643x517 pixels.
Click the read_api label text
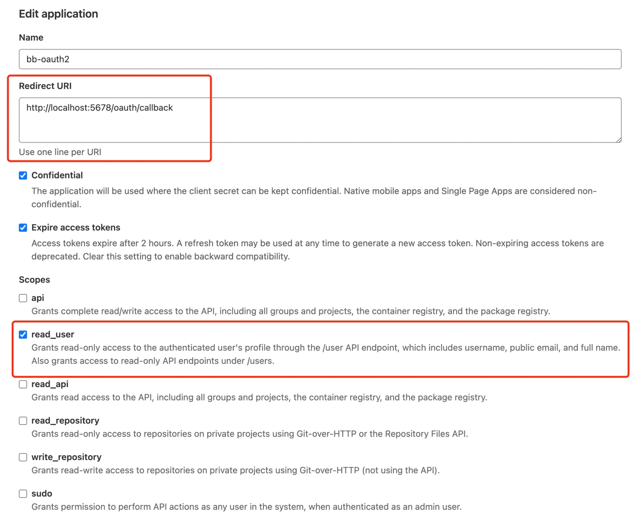[x=50, y=384]
